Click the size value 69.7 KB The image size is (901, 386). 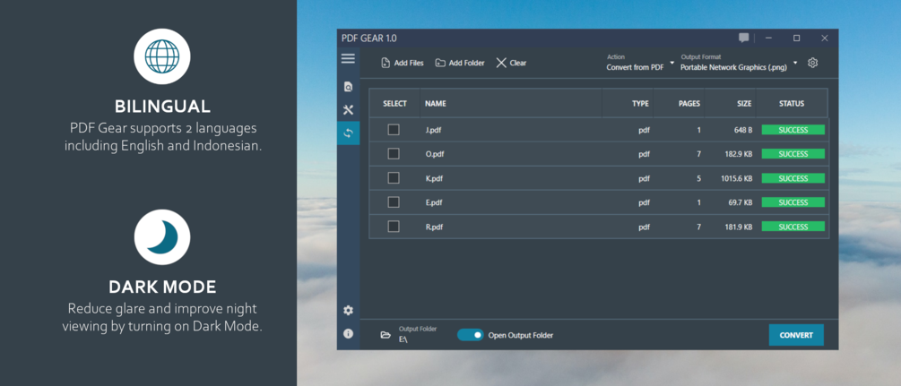point(740,202)
